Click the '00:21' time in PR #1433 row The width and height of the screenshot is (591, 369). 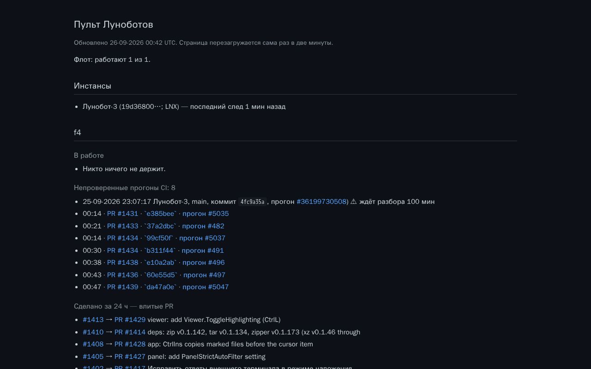(x=92, y=226)
